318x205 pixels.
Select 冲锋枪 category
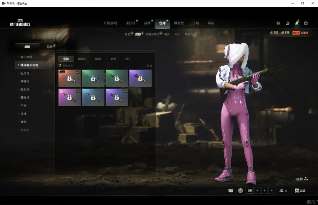[25, 81]
